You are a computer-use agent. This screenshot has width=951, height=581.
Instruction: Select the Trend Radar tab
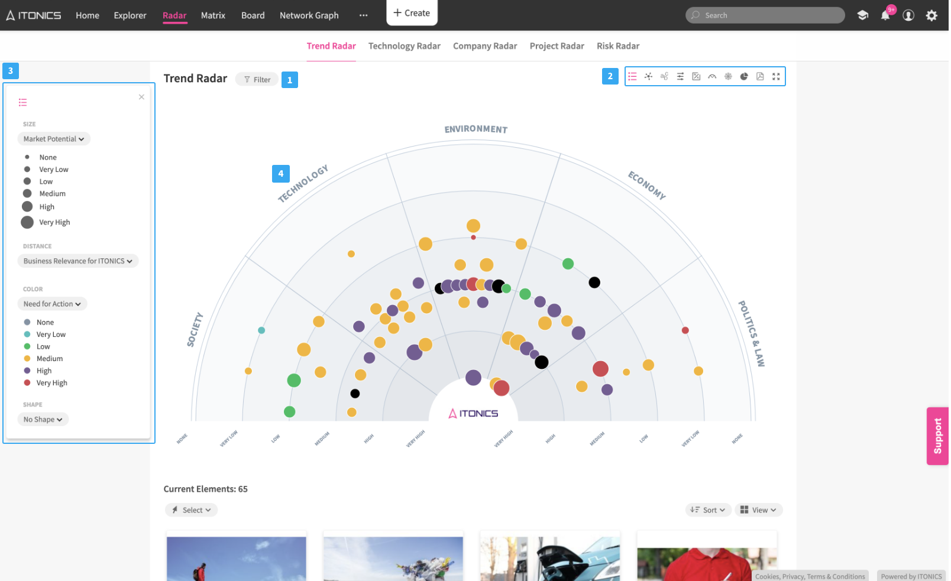pyautogui.click(x=331, y=46)
